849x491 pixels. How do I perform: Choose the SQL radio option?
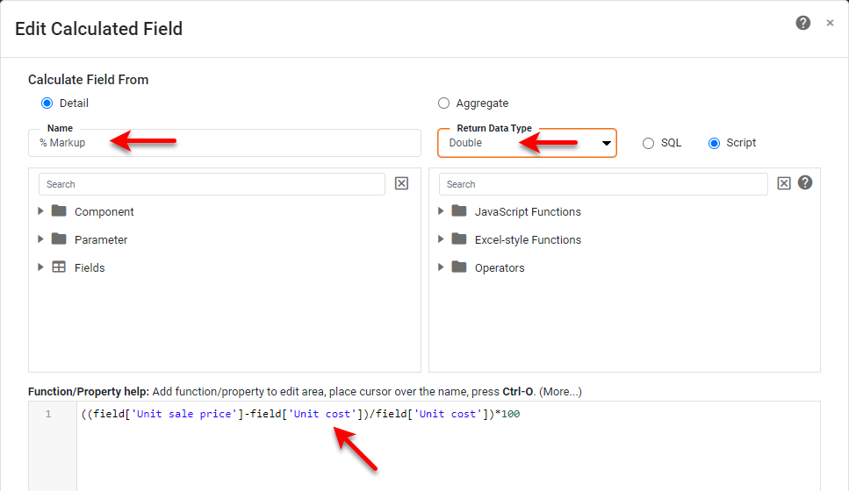(x=648, y=143)
